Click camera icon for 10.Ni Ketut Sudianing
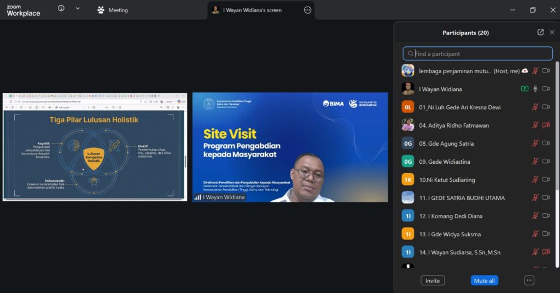The image size is (560, 293). point(546,180)
